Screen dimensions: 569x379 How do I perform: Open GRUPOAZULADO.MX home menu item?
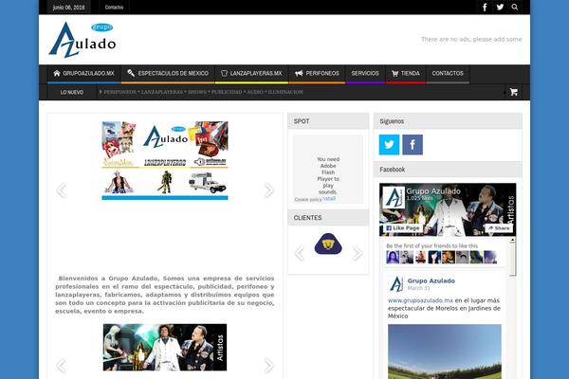pos(84,74)
